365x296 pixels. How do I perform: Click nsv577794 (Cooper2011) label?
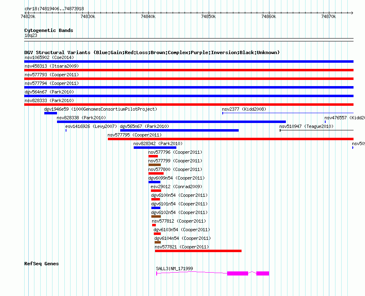click(52, 83)
